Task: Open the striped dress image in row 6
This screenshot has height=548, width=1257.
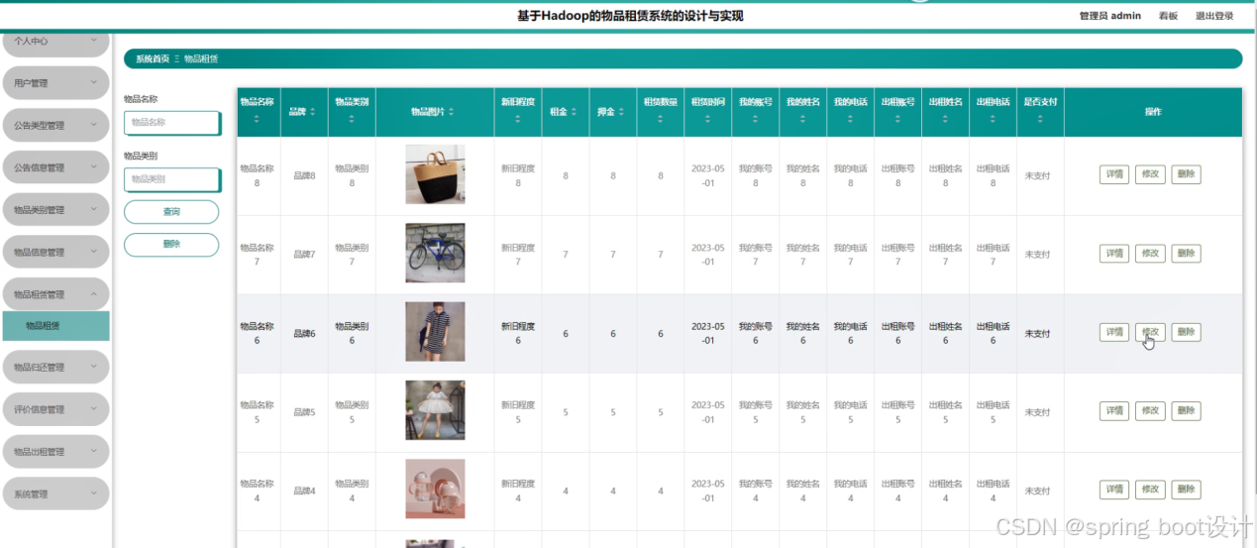Action: pos(435,332)
